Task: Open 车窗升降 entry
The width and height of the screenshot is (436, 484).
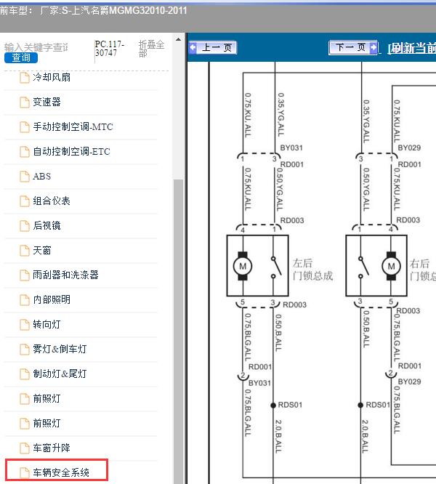Action: 52,448
